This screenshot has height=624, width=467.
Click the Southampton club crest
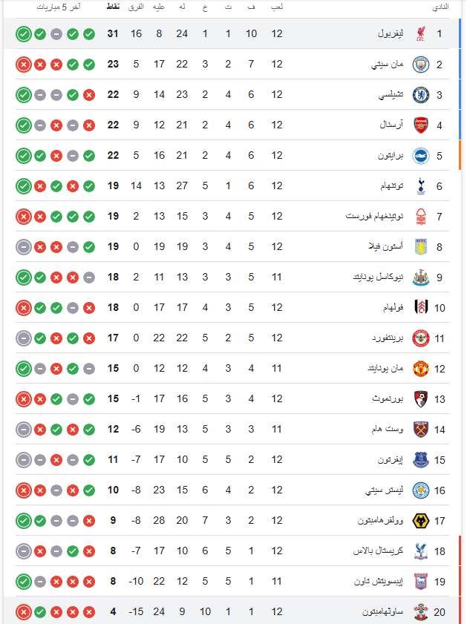[421, 612]
